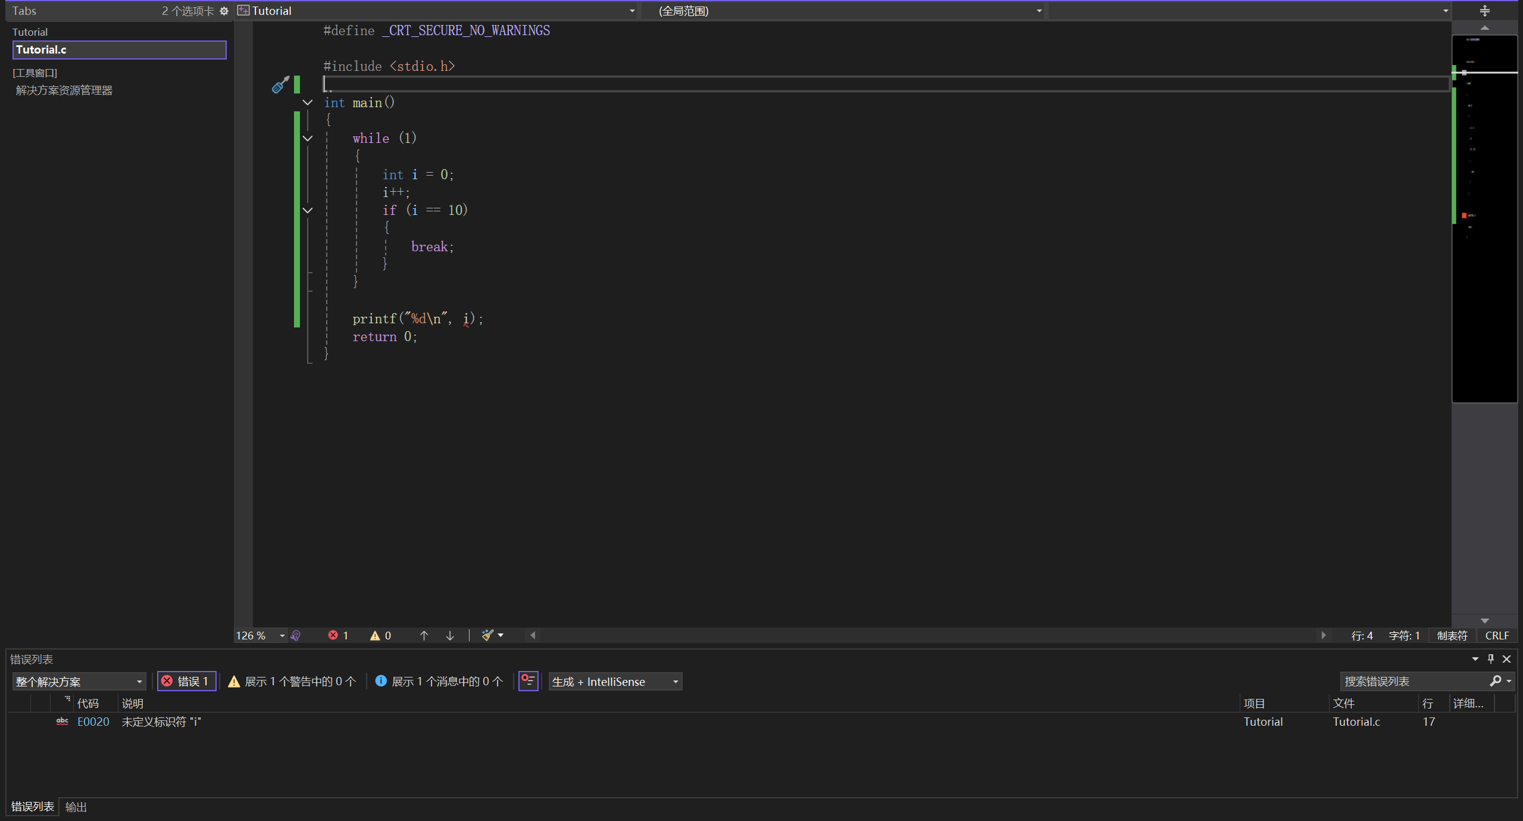Click the vertical scrollbar down arrow
This screenshot has width=1523, height=821.
(x=1485, y=620)
